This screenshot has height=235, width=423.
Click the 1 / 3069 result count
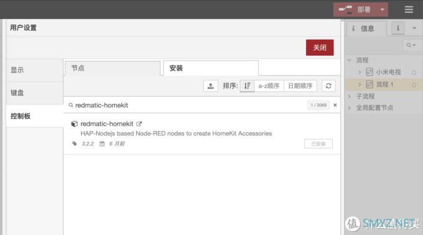[318, 105]
